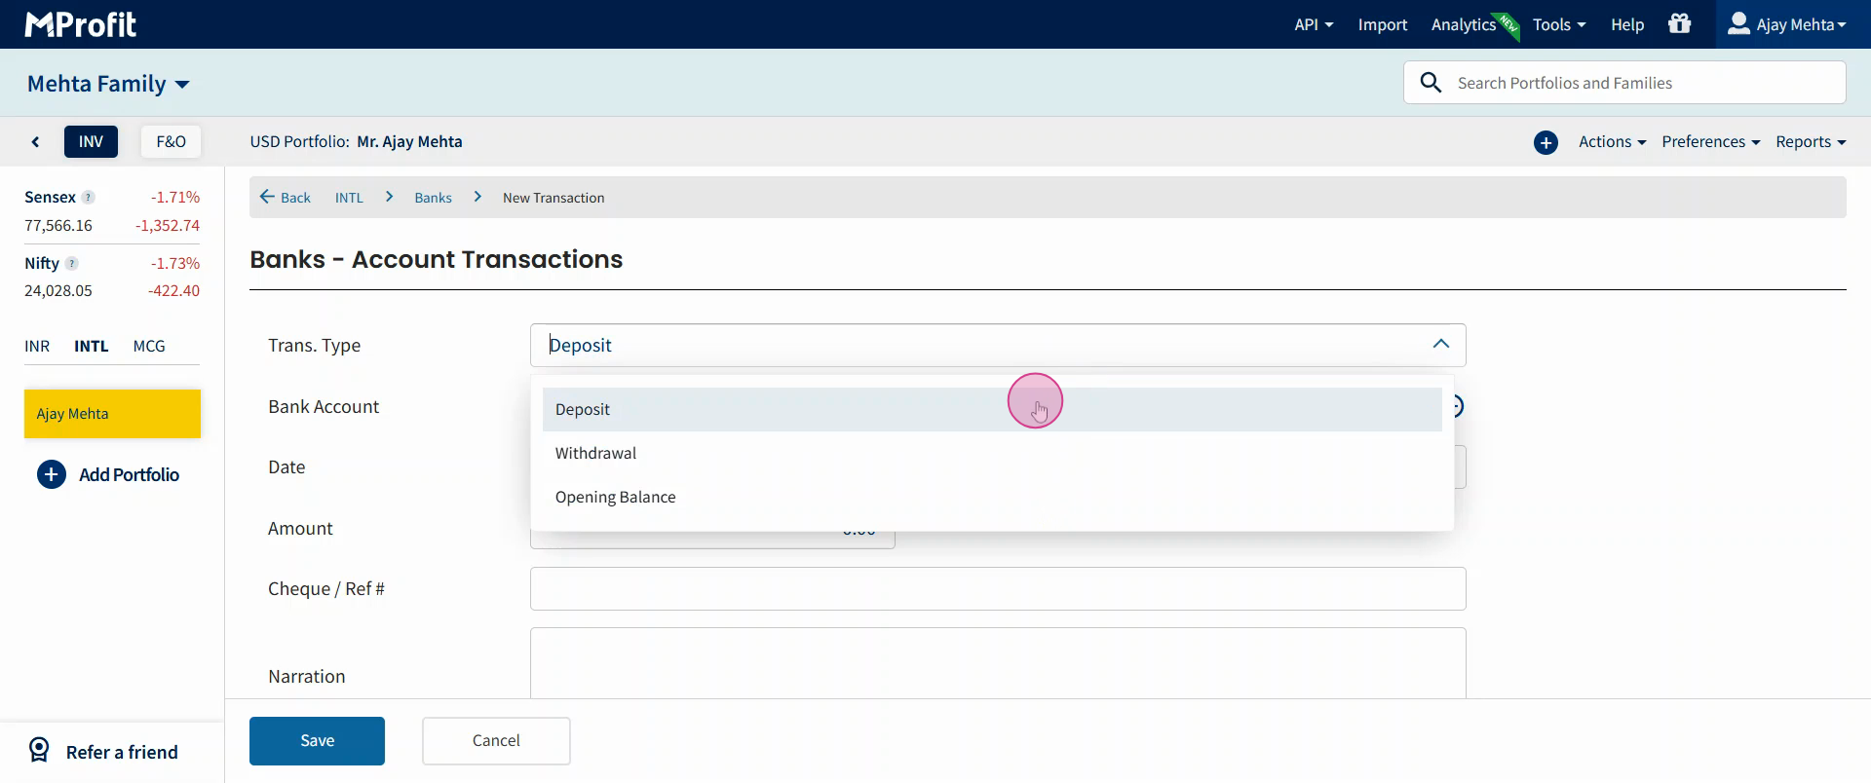The image size is (1871, 783).
Task: Click the Nifty change -422.40
Action: click(x=173, y=290)
